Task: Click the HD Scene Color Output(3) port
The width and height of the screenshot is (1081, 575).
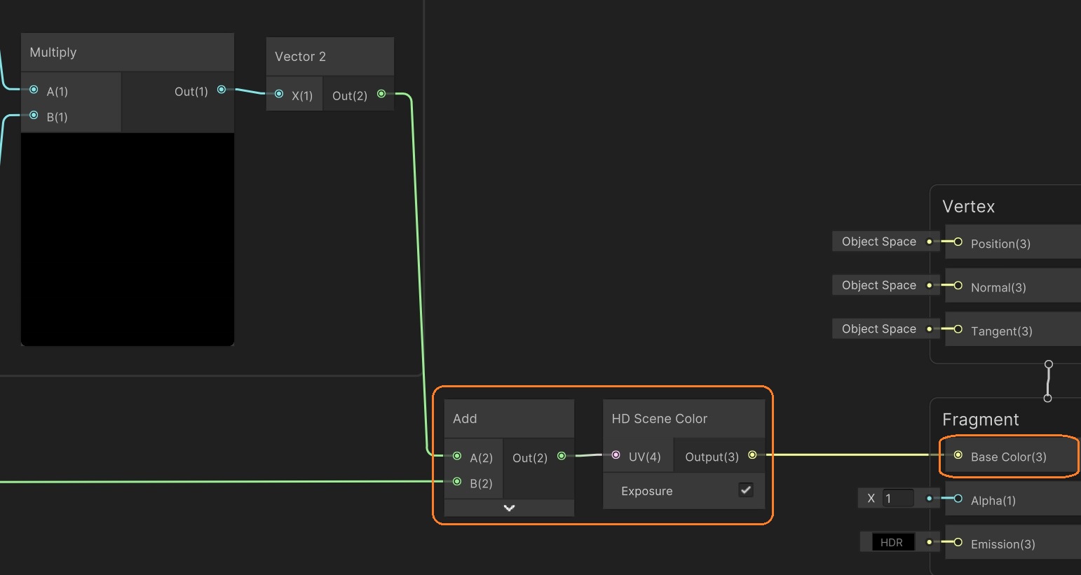Action: 752,455
